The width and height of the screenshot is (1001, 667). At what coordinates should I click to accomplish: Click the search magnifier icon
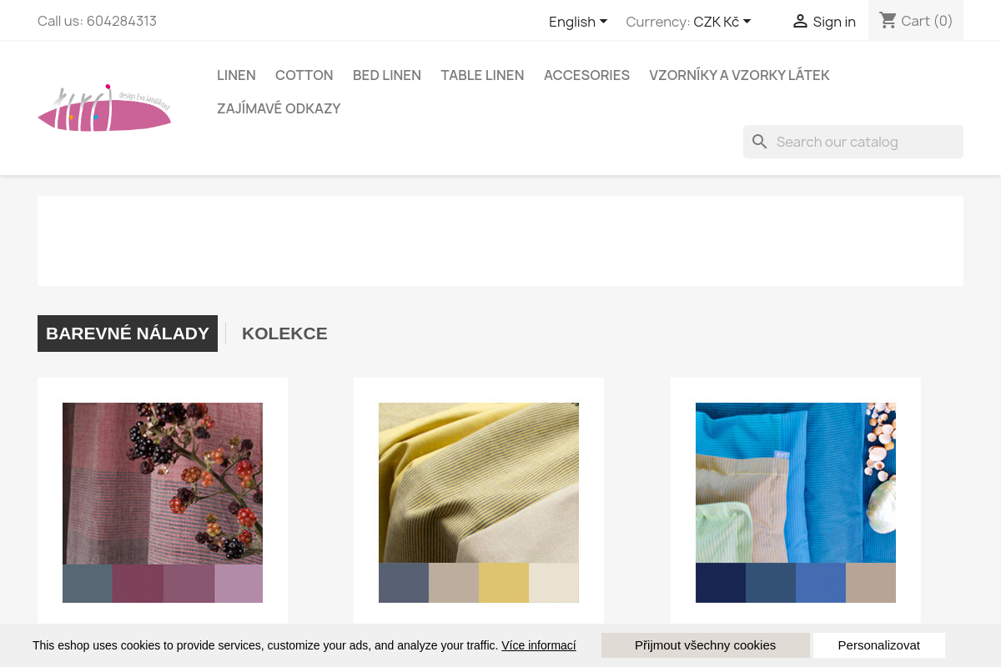759,142
